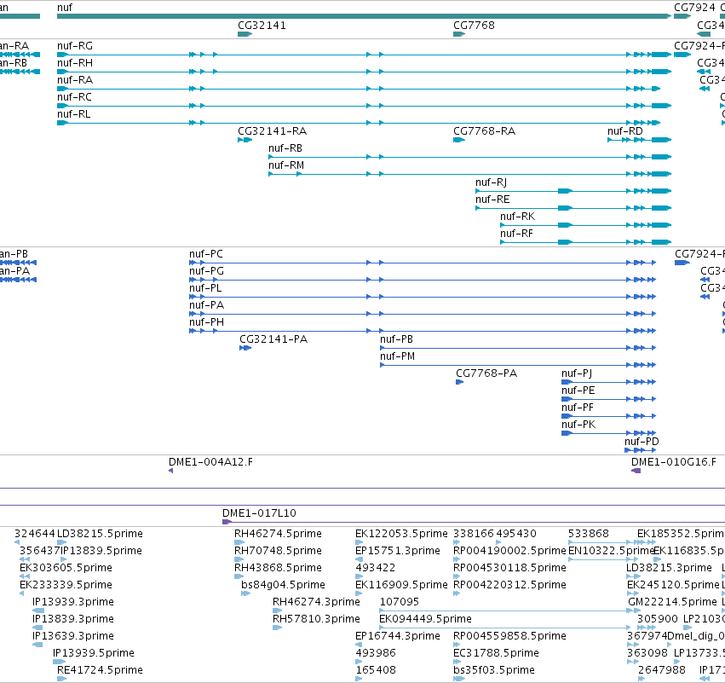The height and width of the screenshot is (683, 725).
Task: Select the RH46274.5prime EST label
Action: click(278, 534)
